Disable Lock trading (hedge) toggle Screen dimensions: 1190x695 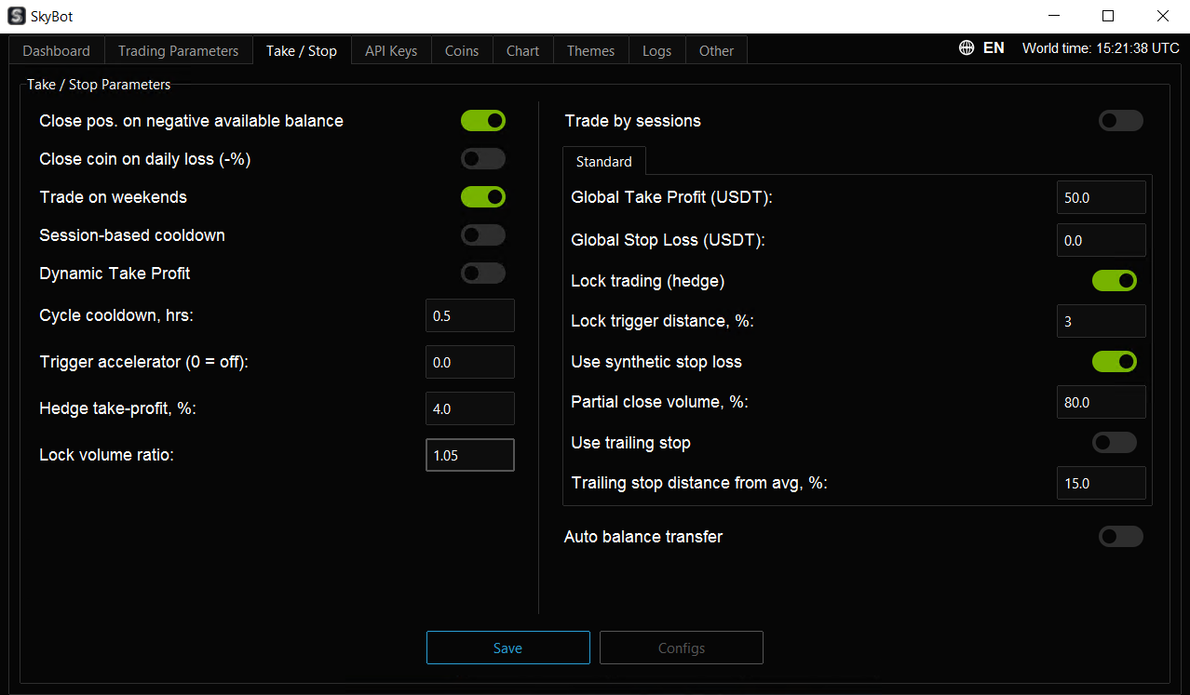(1115, 281)
